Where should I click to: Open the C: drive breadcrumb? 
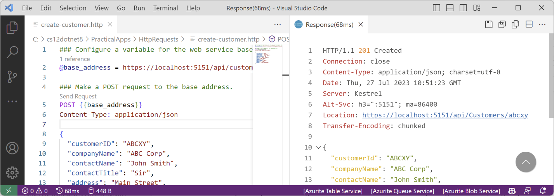click(x=35, y=39)
